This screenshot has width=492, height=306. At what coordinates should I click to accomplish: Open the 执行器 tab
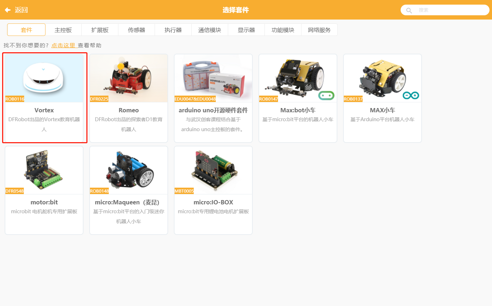pos(173,30)
